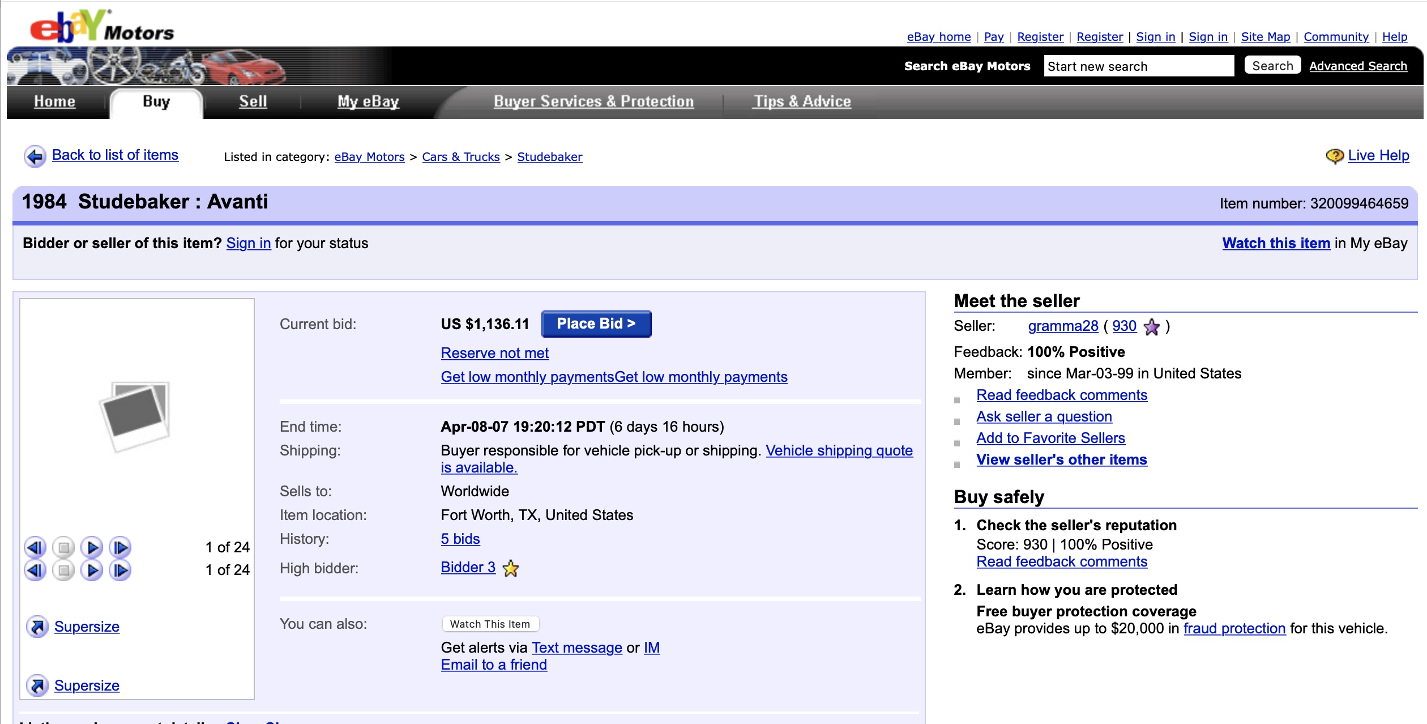This screenshot has width=1427, height=724.
Task: Click the upper Supersize magnifier icon
Action: coord(37,627)
